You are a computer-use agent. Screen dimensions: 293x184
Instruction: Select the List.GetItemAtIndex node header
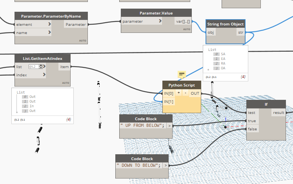(x=43, y=59)
